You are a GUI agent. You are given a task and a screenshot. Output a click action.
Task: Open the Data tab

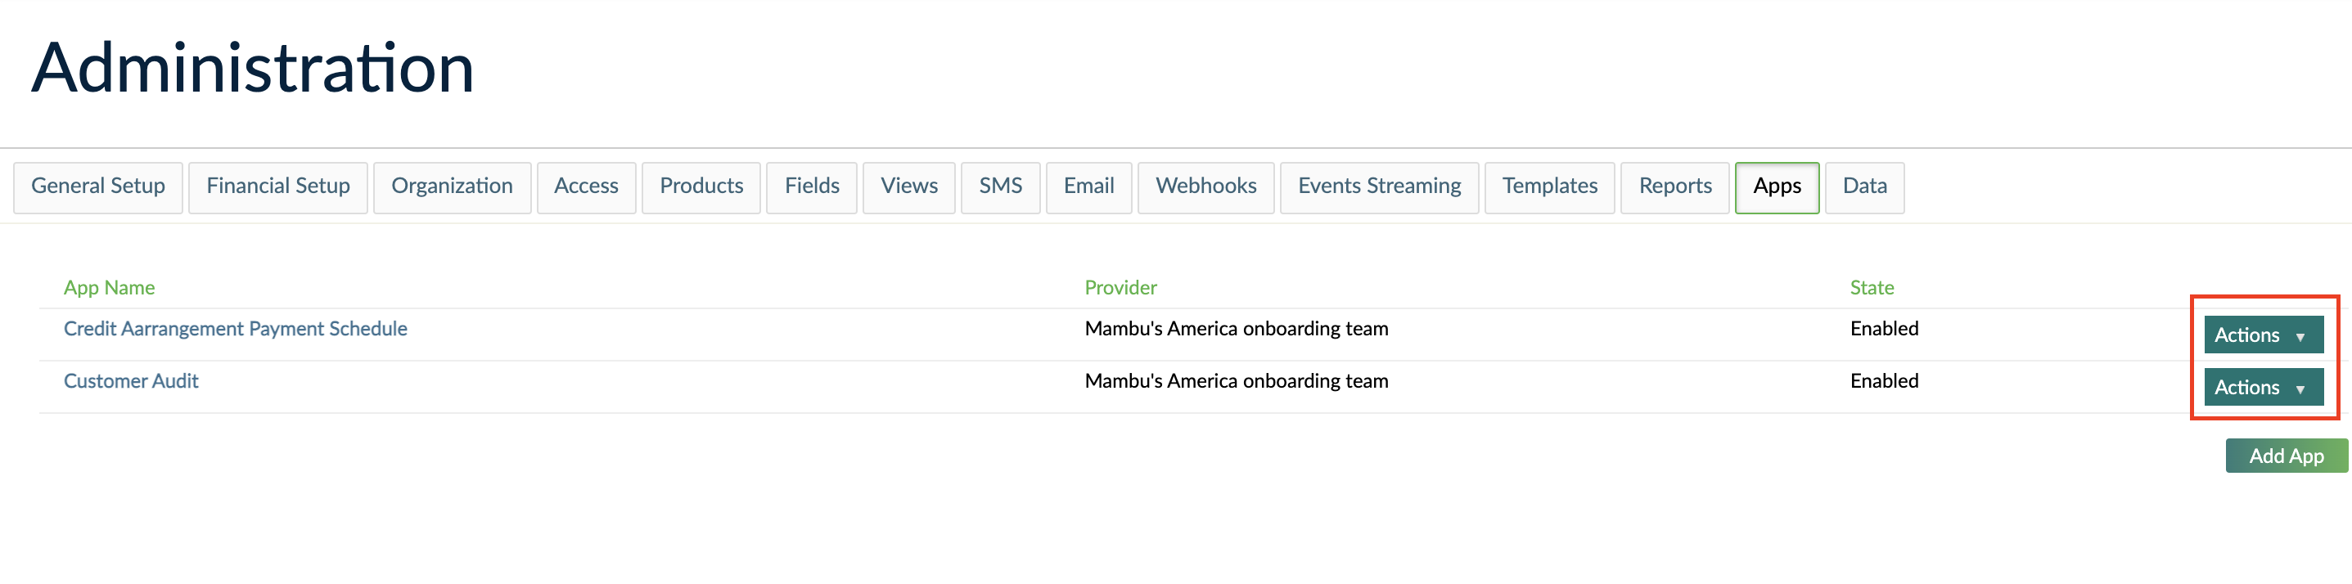pyautogui.click(x=1863, y=187)
